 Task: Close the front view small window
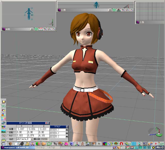pyautogui.click(x=32, y=29)
